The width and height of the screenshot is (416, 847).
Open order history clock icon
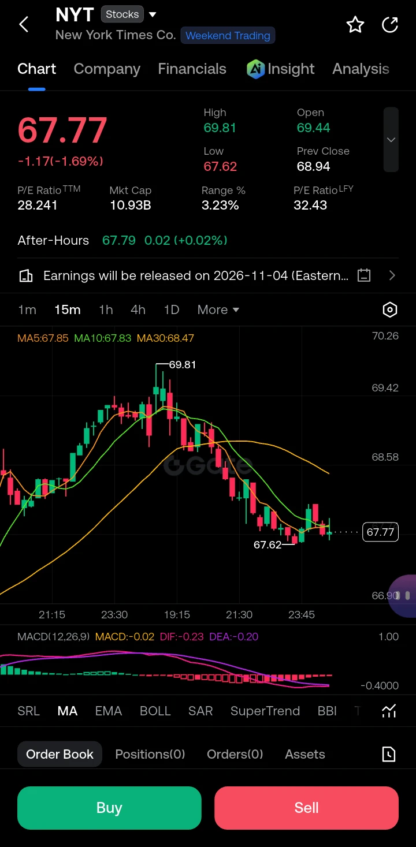[389, 754]
